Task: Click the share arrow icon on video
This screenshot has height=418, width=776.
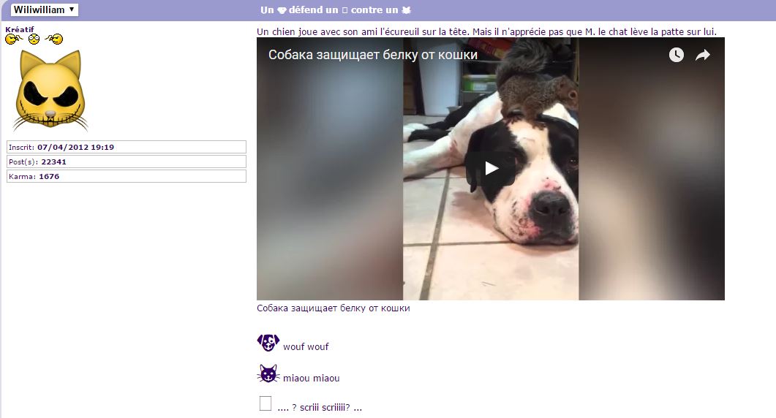Action: (x=703, y=55)
